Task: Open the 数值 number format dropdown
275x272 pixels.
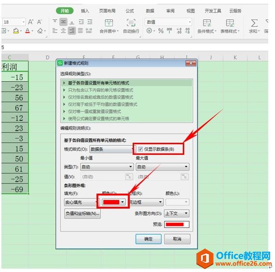Action: pos(190,22)
